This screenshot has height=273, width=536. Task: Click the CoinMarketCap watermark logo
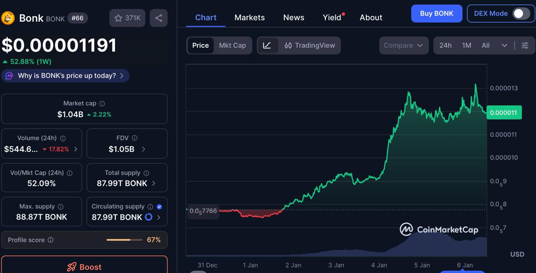point(405,229)
